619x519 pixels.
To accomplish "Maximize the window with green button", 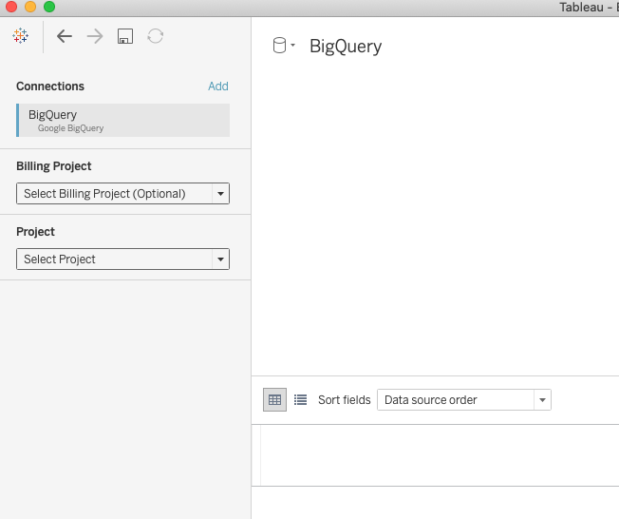I will click(49, 7).
